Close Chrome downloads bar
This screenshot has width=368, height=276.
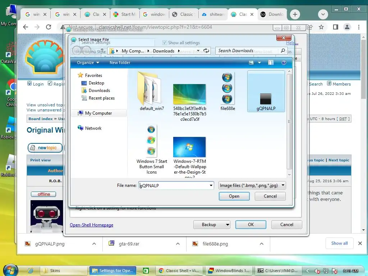point(360,243)
